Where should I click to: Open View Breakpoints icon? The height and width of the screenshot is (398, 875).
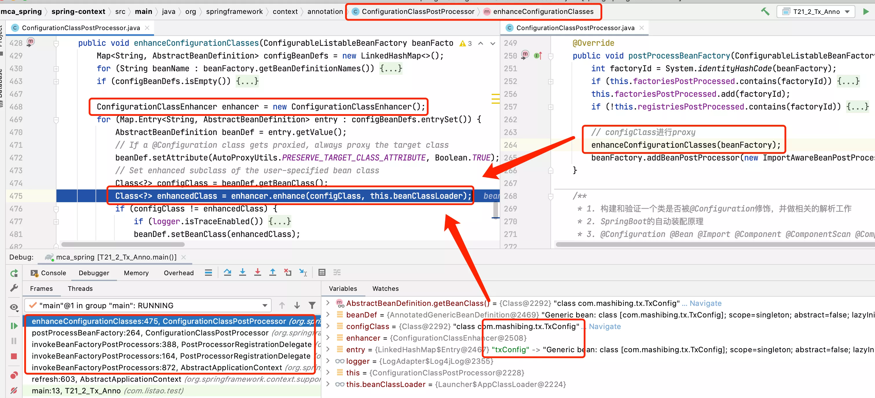[14, 375]
